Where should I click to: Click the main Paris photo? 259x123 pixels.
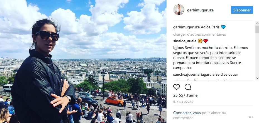pos(83,61)
